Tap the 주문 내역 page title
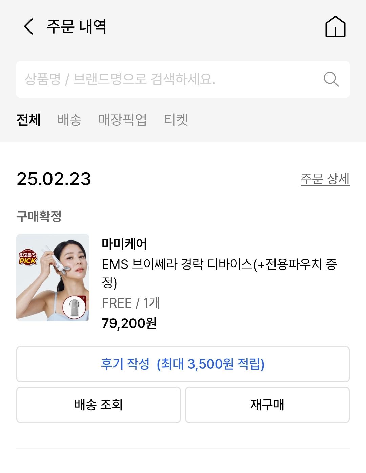The width and height of the screenshot is (366, 473). click(77, 26)
